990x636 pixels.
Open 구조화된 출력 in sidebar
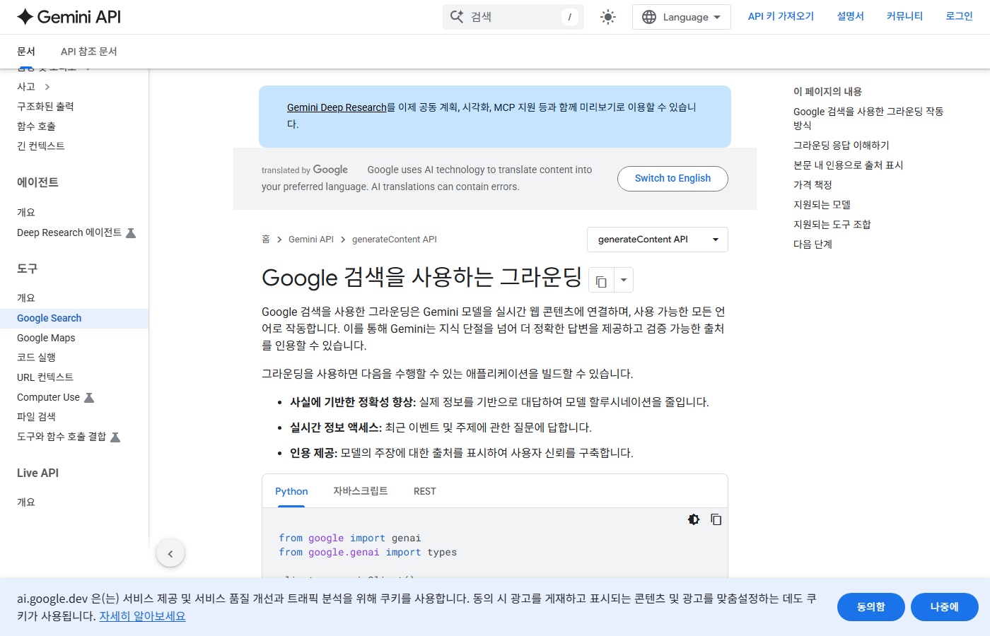tap(45, 107)
